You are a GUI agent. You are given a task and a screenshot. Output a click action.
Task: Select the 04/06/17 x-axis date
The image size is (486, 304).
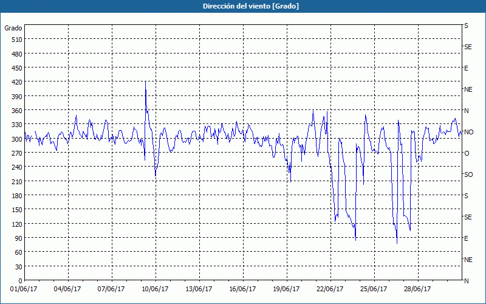point(67,289)
